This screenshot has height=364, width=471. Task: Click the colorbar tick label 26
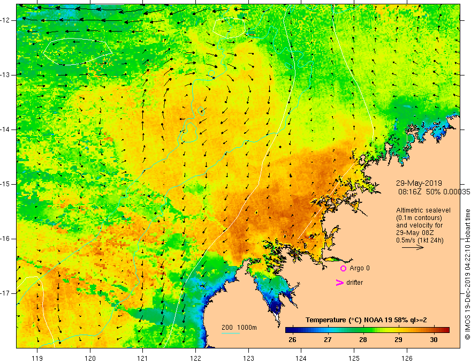[x=292, y=340]
